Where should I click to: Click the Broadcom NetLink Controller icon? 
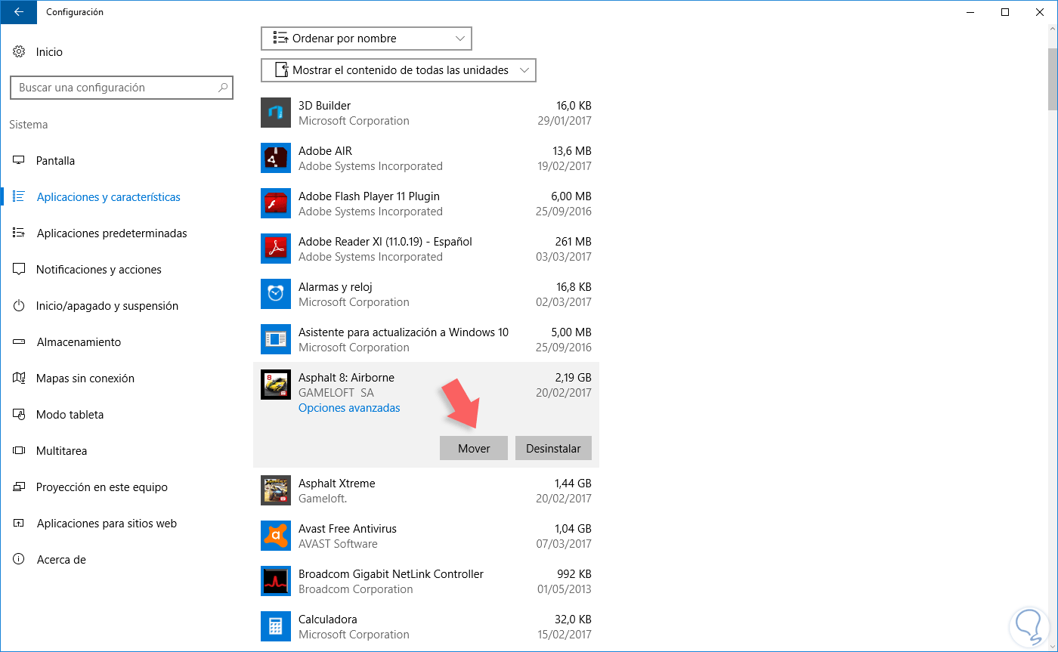click(275, 582)
